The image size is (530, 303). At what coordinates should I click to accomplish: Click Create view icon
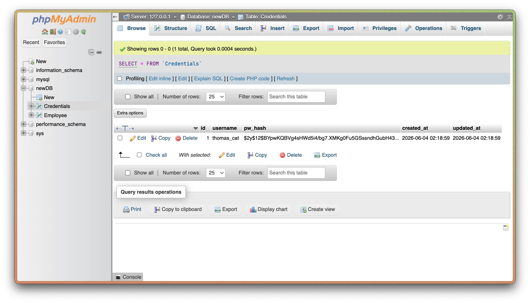coord(303,209)
